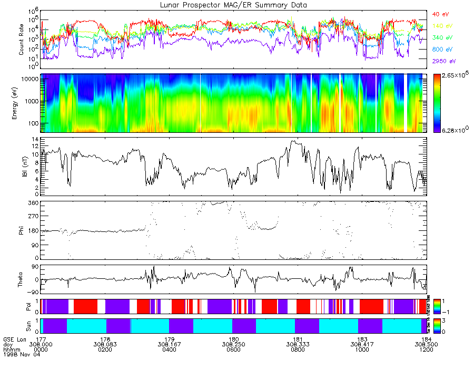Select the blue '800 eV' legend label
This screenshot has width=474, height=369.
tap(442, 50)
